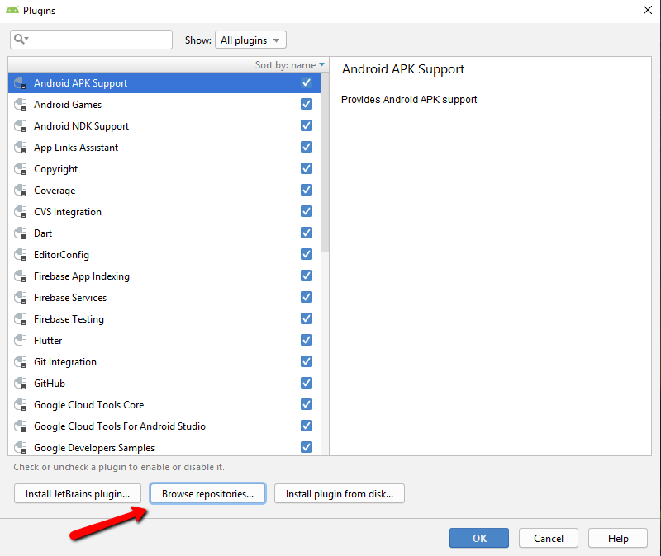Image resolution: width=661 pixels, height=556 pixels.
Task: Click the icon beside Google Cloud Tools For Android Studio
Action: (x=20, y=426)
